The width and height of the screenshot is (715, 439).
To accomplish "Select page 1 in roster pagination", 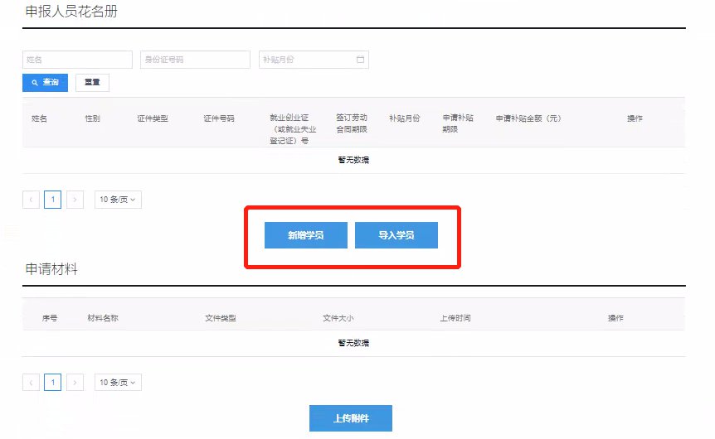I will coord(53,200).
